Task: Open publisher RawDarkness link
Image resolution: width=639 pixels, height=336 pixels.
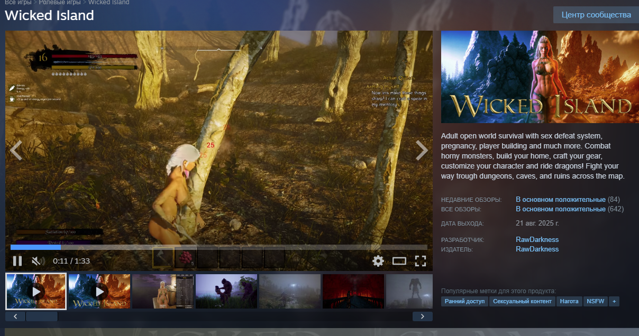Action: pyautogui.click(x=537, y=249)
